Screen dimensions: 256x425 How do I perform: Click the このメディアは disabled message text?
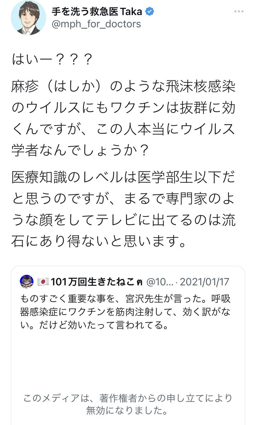pos(128,398)
